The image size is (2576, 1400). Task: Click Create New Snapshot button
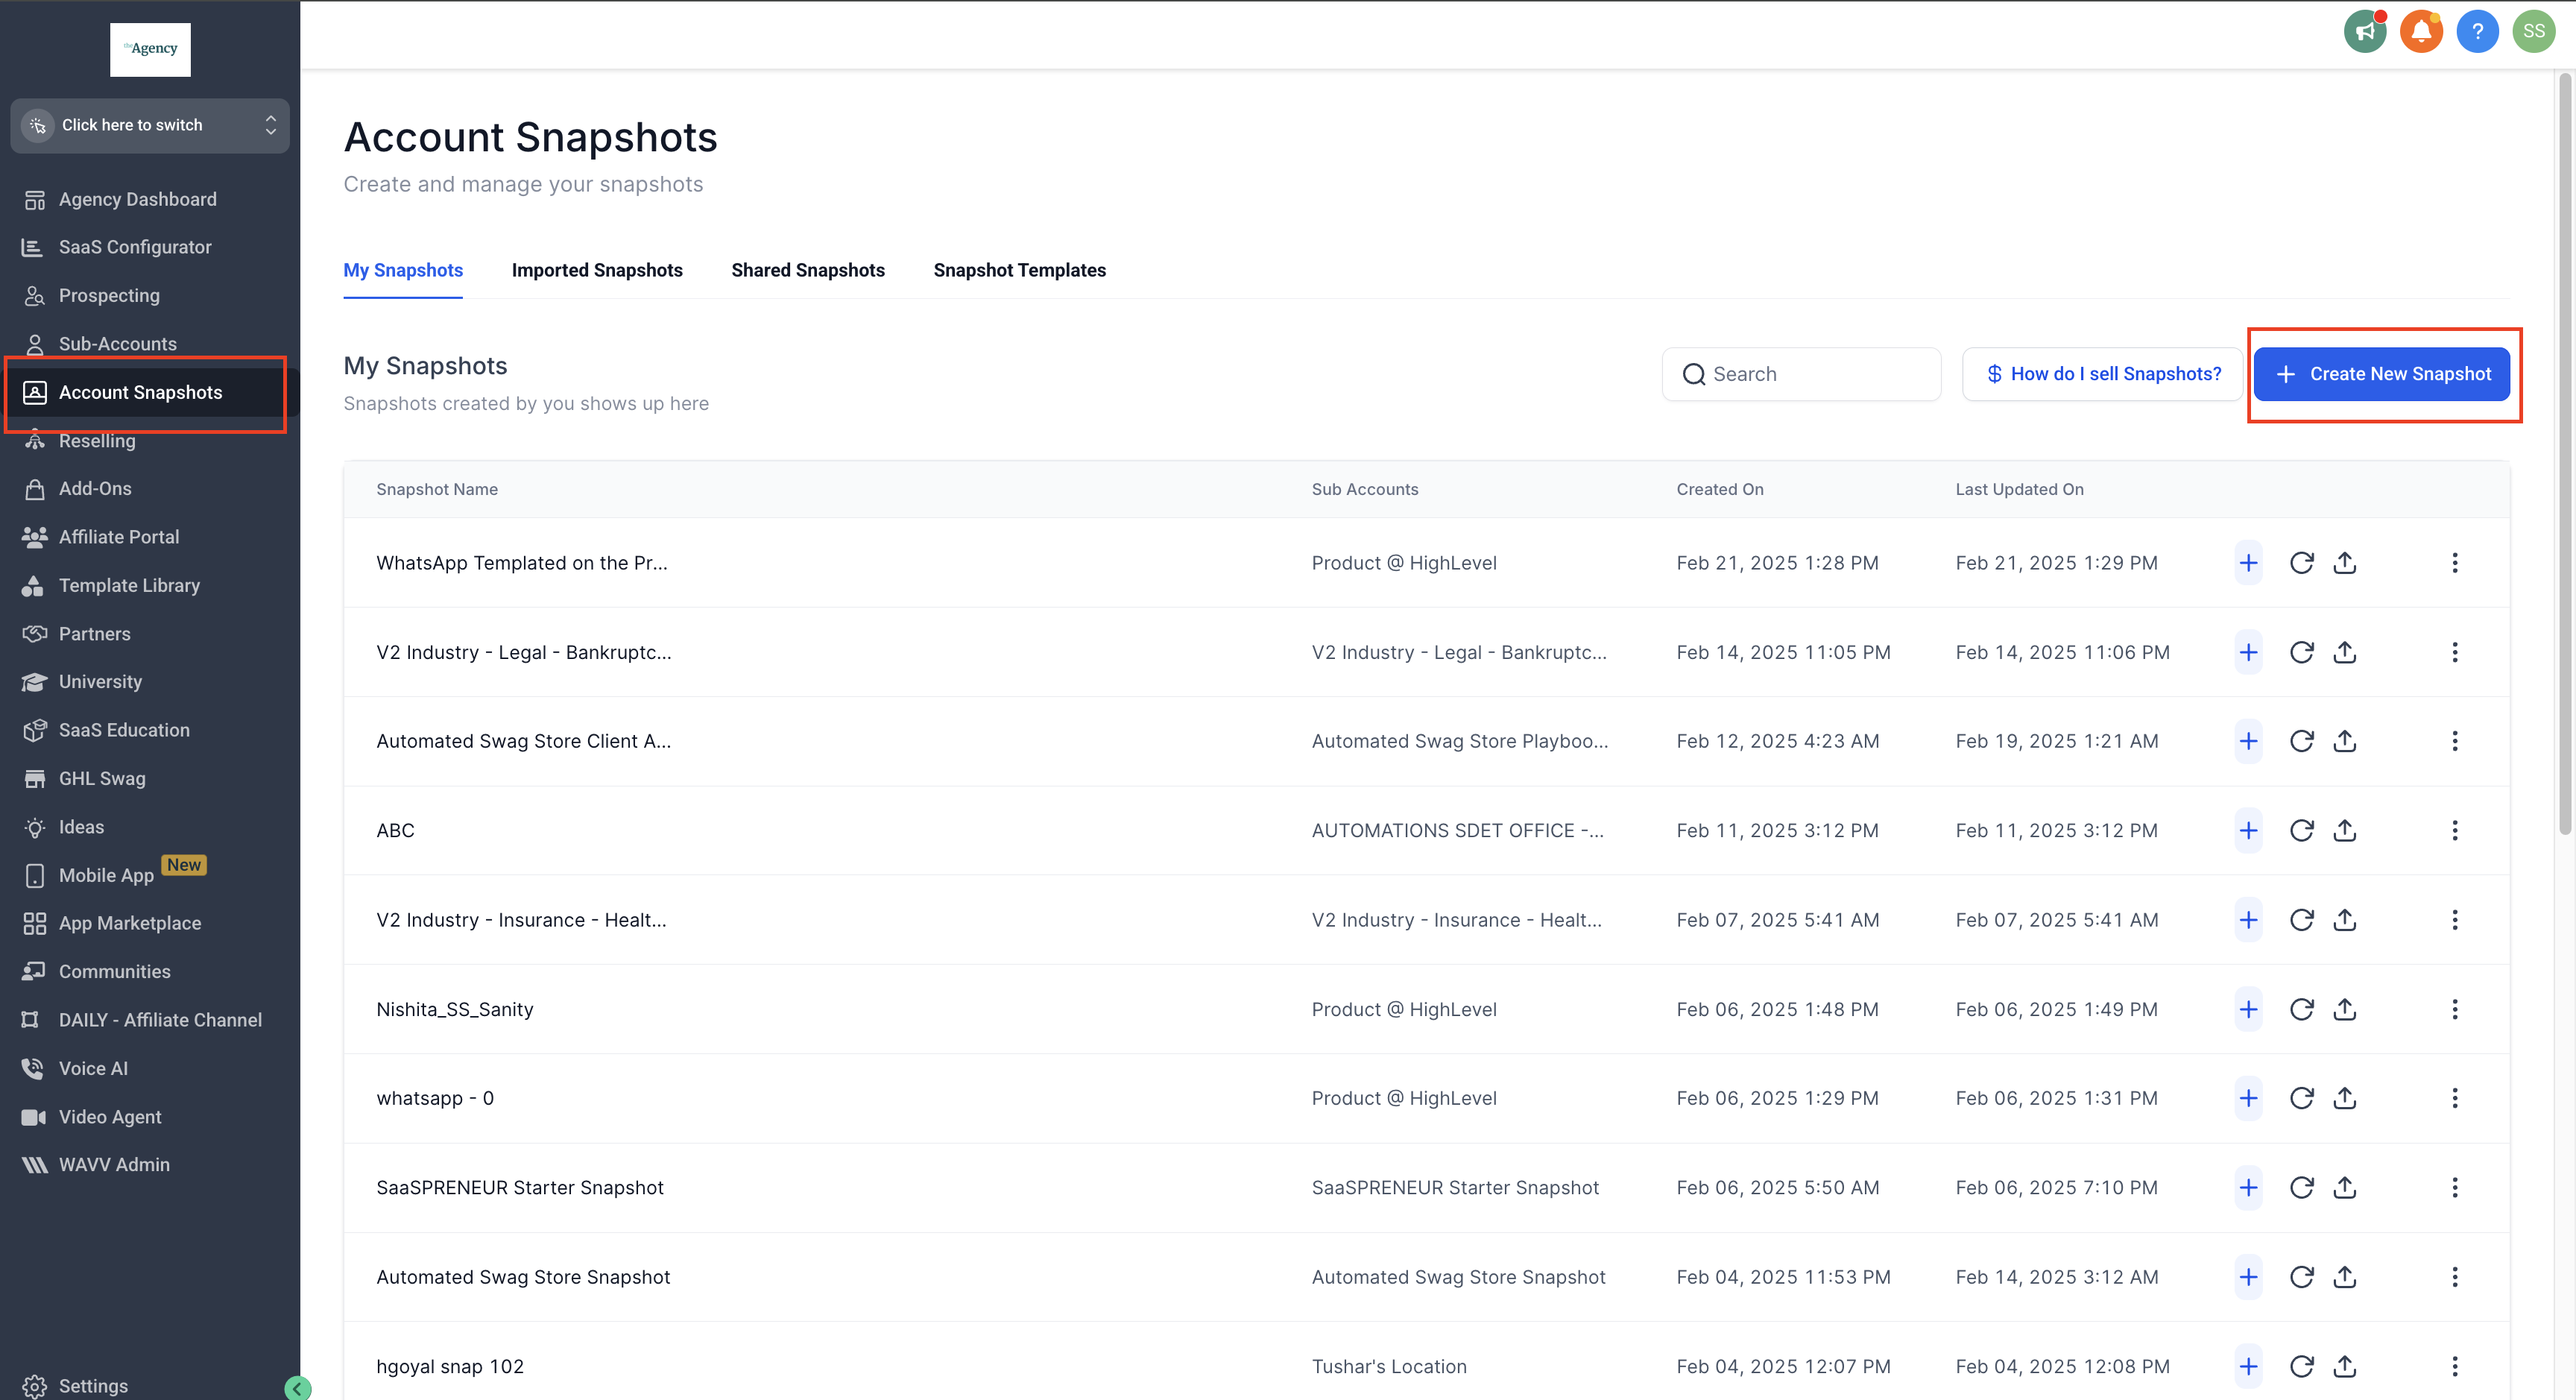(x=2381, y=374)
